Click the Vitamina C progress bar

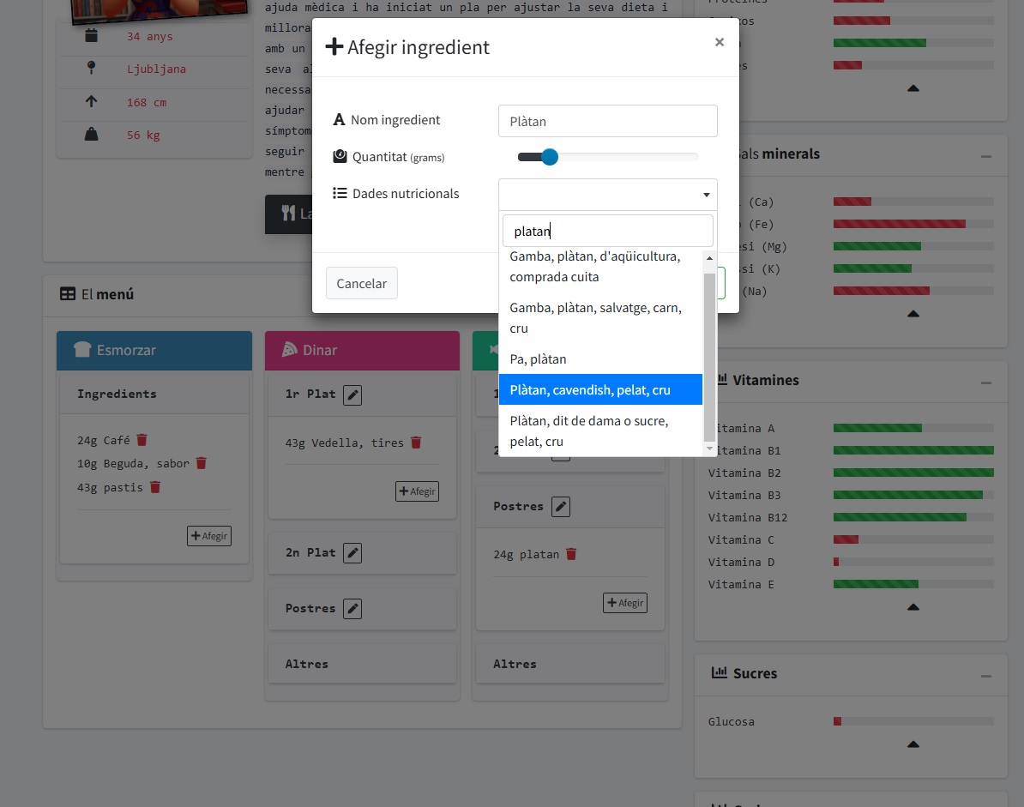[x=913, y=539]
